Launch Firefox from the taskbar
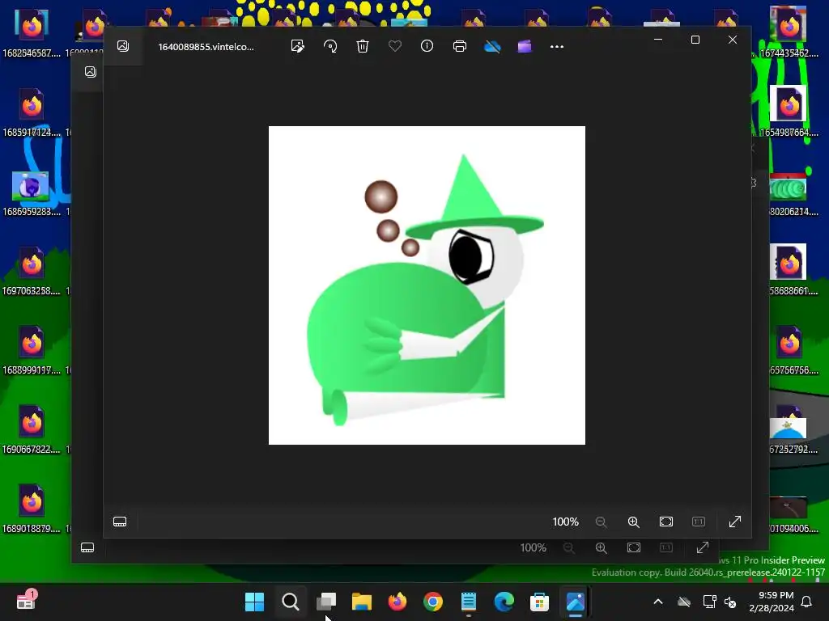 point(397,602)
